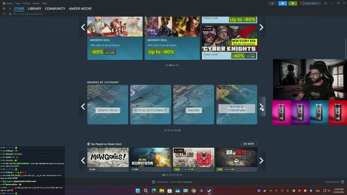Browse the City & Settlement category
Image resolution: width=347 pixels, height=195 pixels.
click(151, 105)
